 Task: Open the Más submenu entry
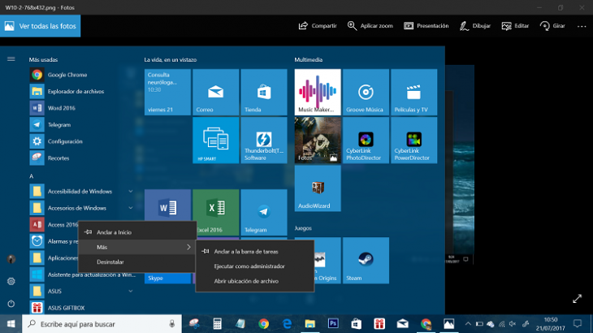pyautogui.click(x=137, y=247)
